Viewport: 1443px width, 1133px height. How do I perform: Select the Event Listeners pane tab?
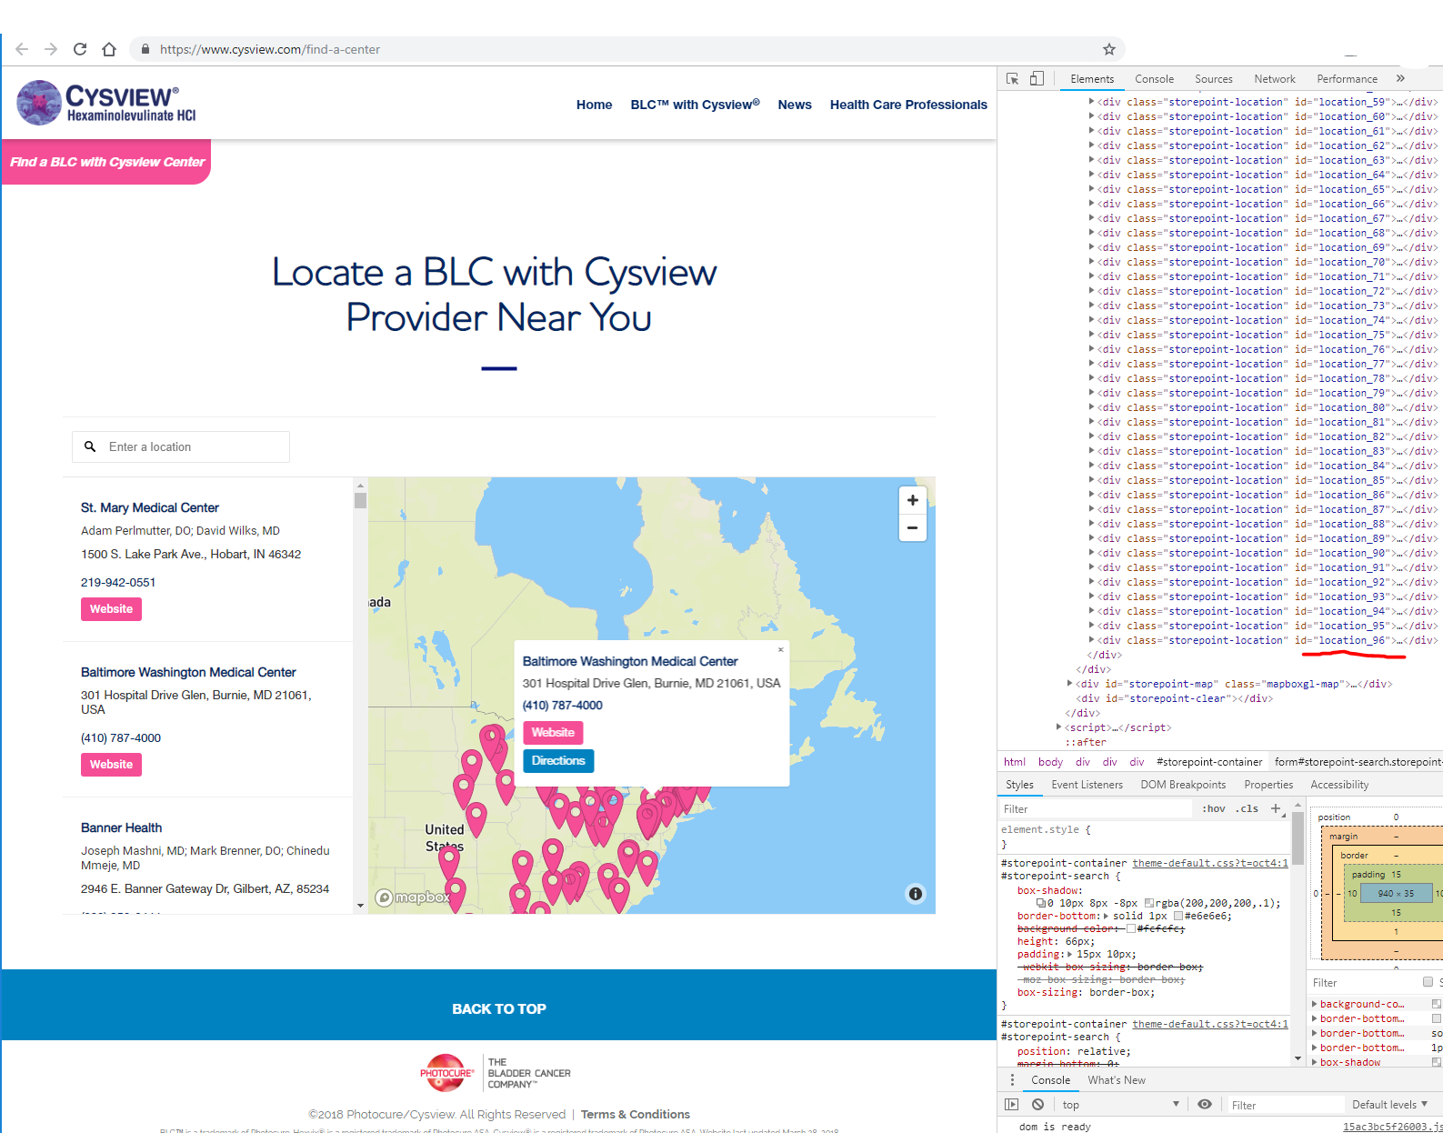1087,785
